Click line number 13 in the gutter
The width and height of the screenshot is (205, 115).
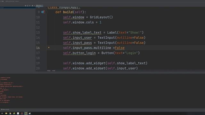click(38, 33)
